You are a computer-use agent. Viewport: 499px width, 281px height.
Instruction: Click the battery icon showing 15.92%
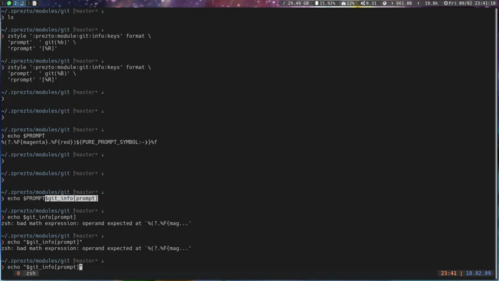coord(316,3)
